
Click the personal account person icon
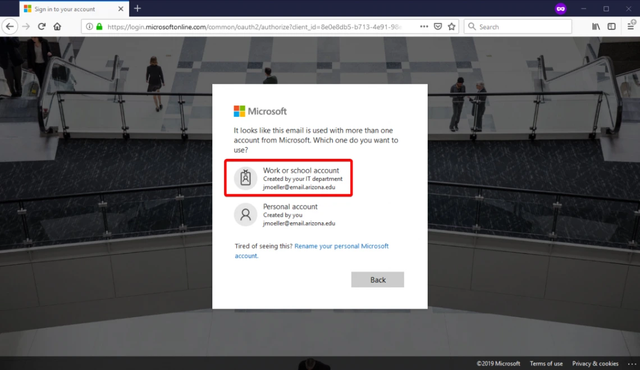point(245,214)
